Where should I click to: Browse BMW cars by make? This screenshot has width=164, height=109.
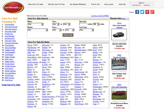point(30,72)
